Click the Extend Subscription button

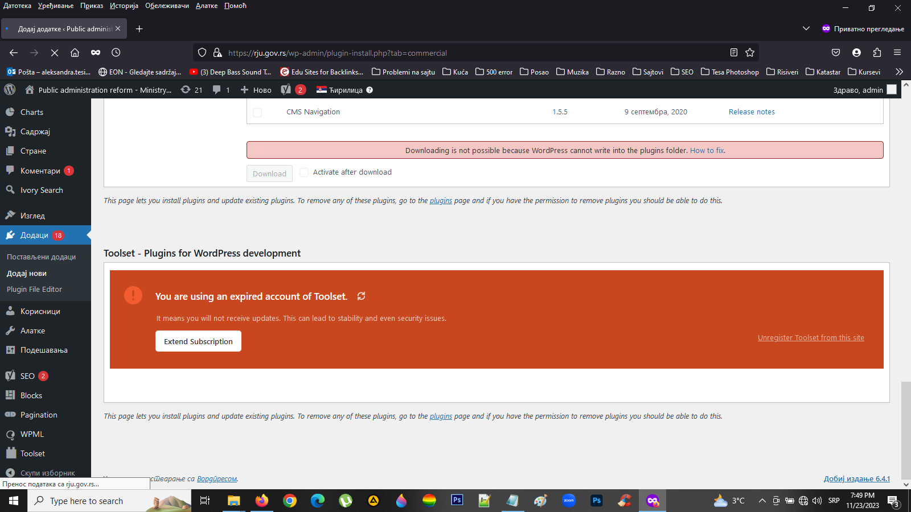(198, 341)
